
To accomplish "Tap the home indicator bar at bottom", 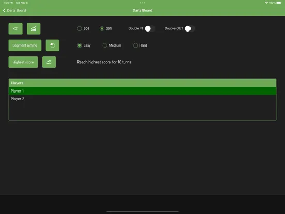I will [142, 211].
